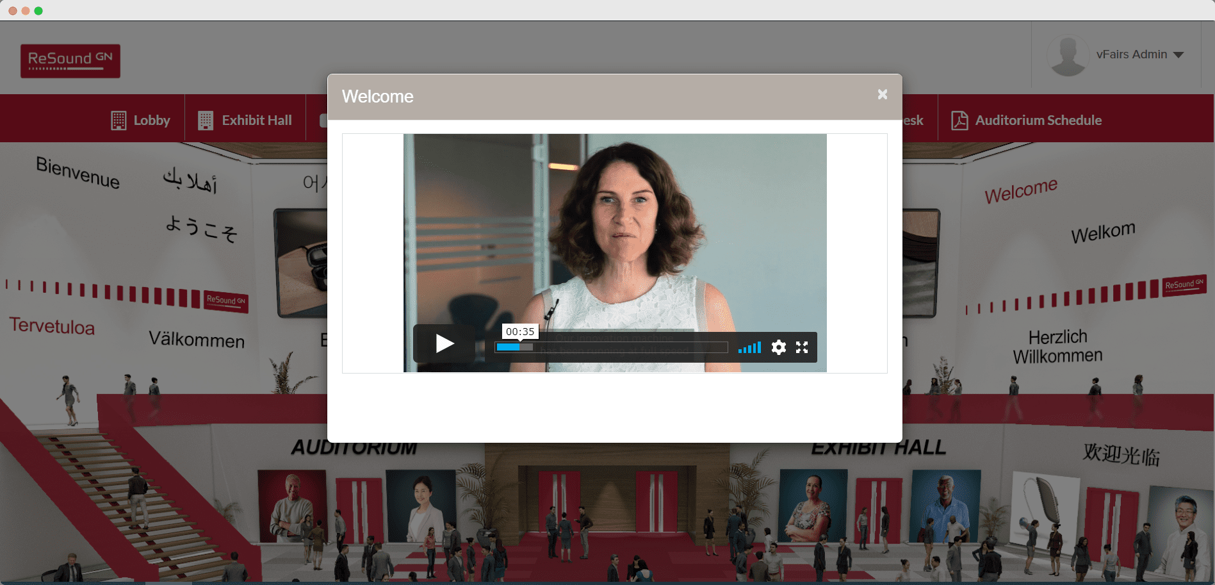1215x585 pixels.
Task: Click the ReSound GN header logo
Action: click(70, 61)
